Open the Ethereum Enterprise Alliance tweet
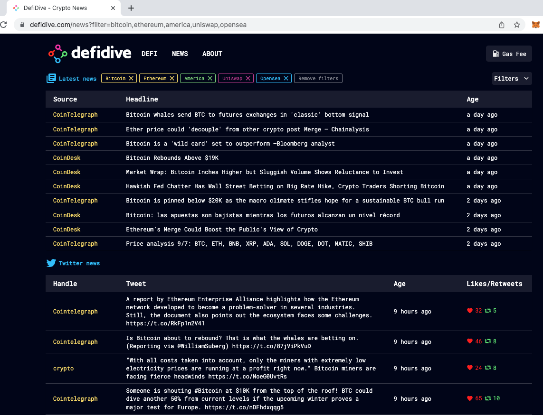This screenshot has width=543, height=415. (x=249, y=311)
